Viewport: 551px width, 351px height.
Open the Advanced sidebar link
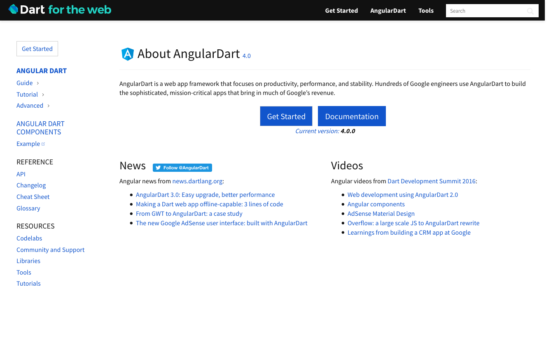(30, 106)
